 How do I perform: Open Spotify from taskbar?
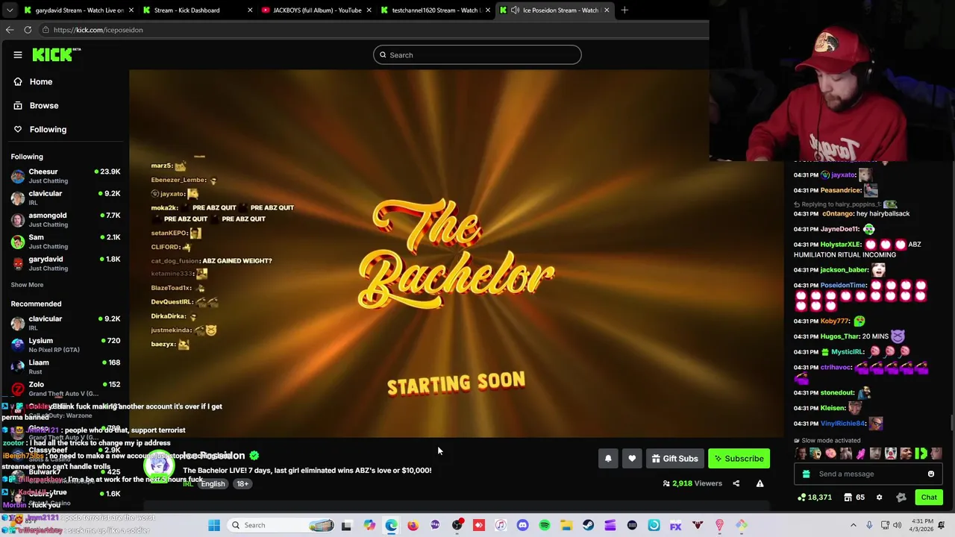pyautogui.click(x=545, y=525)
